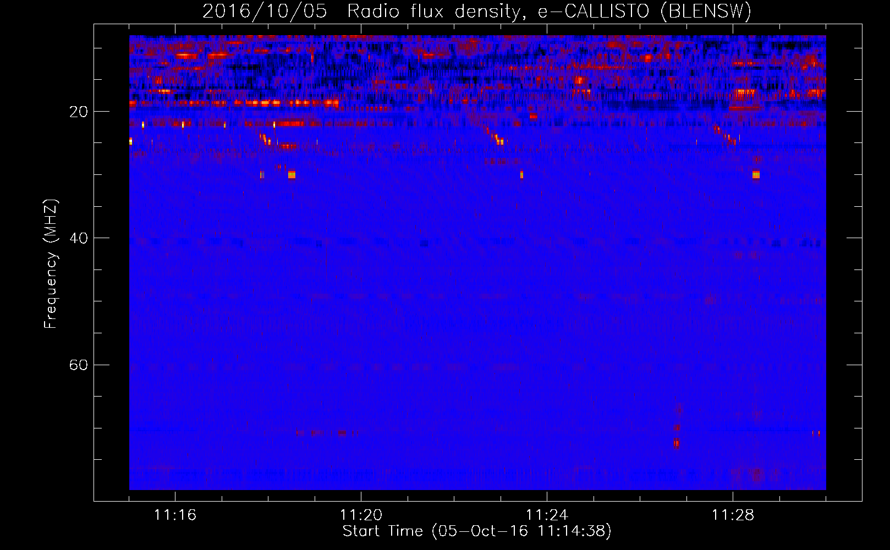Select the 11:16 time tick label
The height and width of the screenshot is (550, 890).
175,515
